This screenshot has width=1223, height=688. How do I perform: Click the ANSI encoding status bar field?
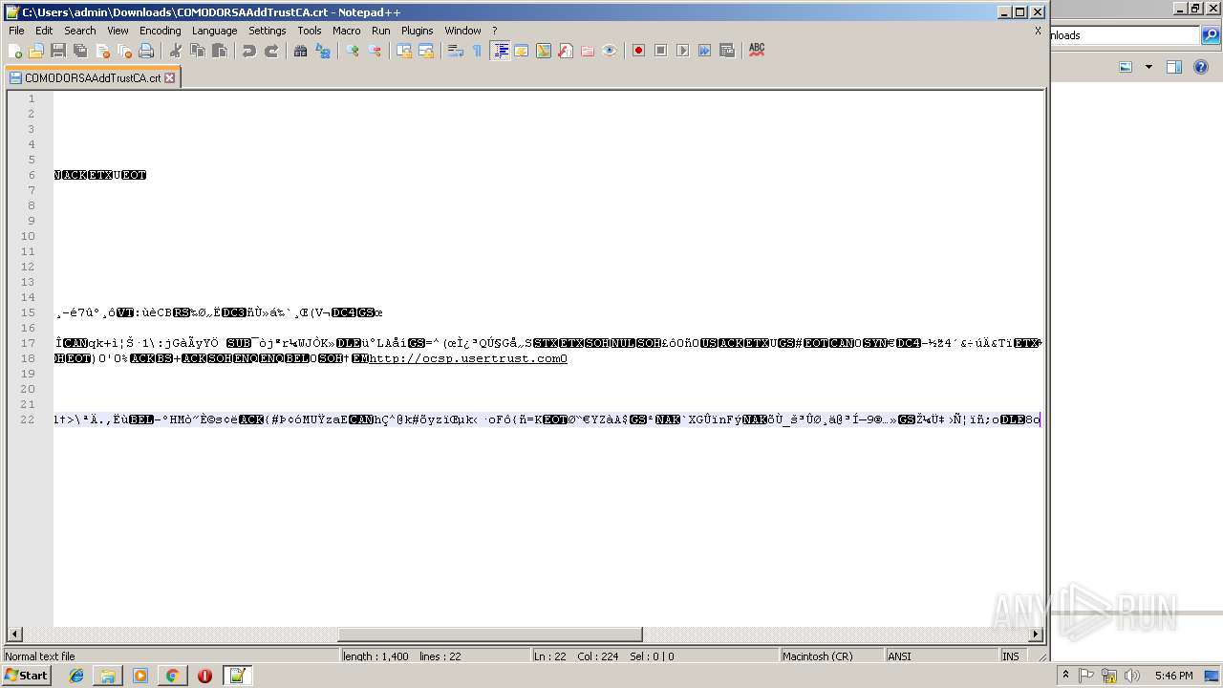point(941,656)
